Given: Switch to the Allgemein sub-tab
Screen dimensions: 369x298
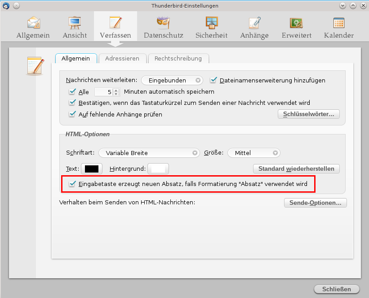Looking at the screenshot, I should (76, 58).
